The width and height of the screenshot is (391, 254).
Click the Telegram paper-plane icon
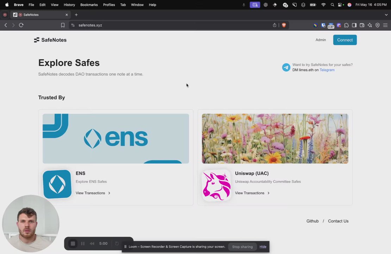click(x=286, y=67)
